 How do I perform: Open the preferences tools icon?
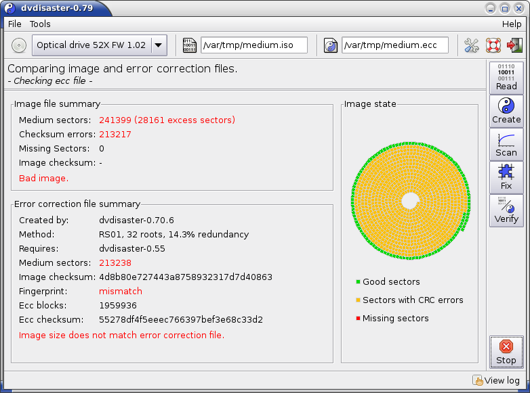point(472,45)
